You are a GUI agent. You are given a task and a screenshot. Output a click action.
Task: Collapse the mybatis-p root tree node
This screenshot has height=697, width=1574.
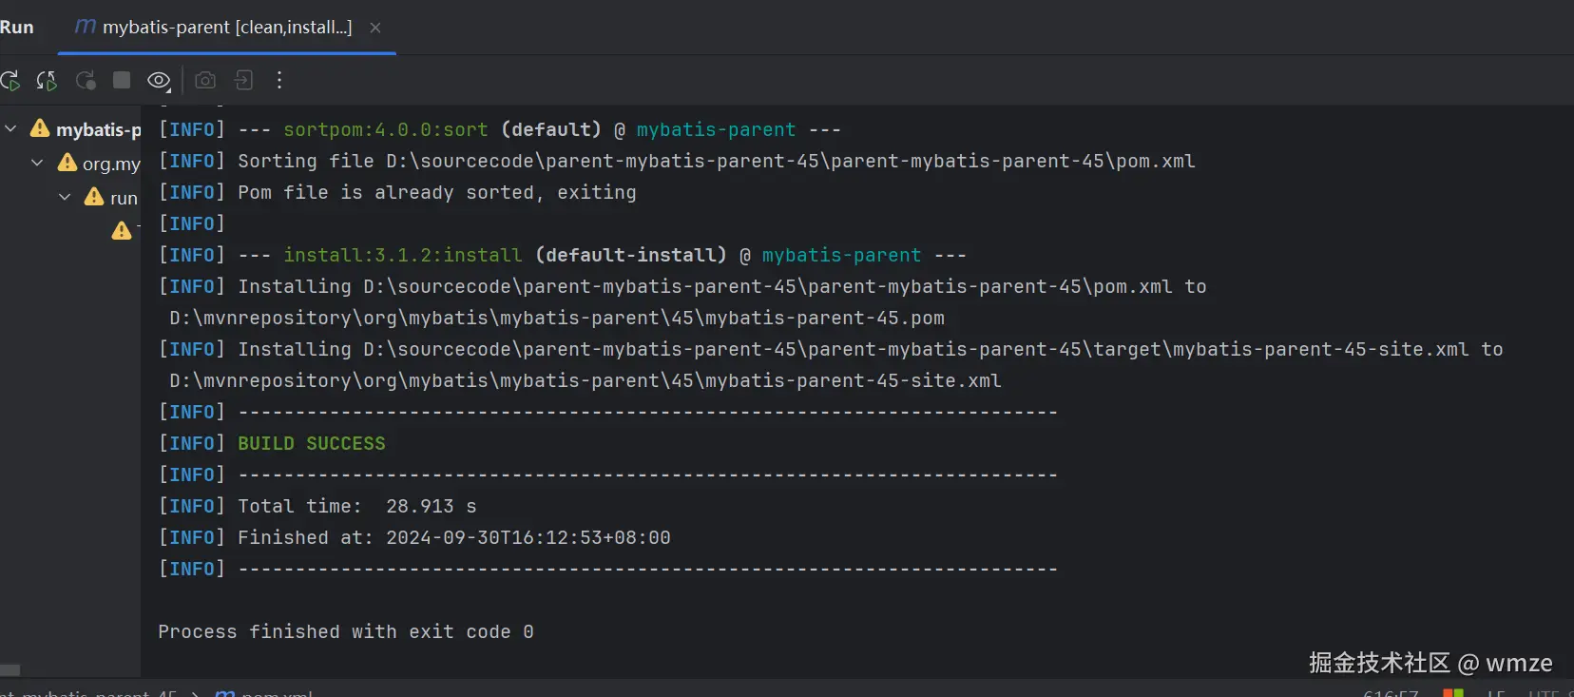(x=10, y=128)
